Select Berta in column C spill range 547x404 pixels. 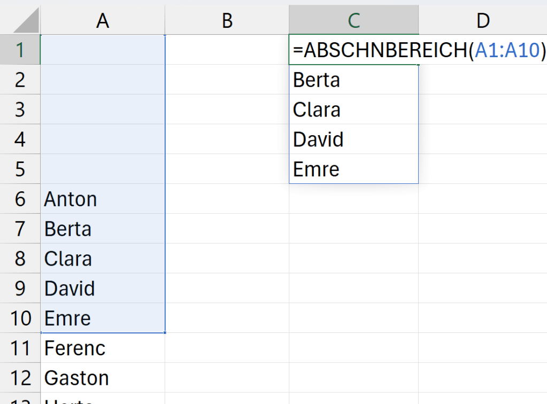pyautogui.click(x=353, y=80)
